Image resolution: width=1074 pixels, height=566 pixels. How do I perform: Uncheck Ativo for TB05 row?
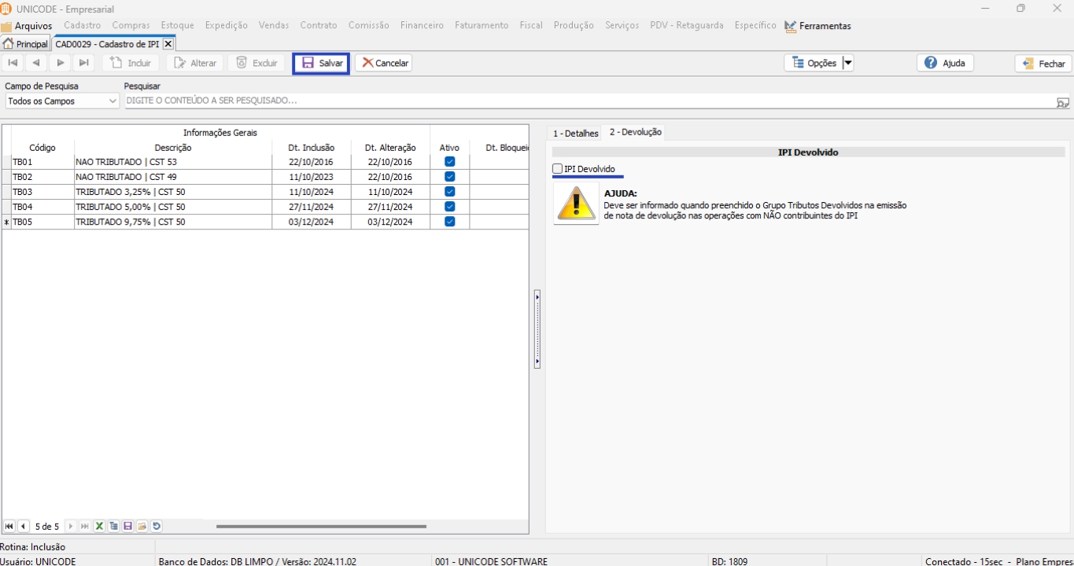click(449, 222)
